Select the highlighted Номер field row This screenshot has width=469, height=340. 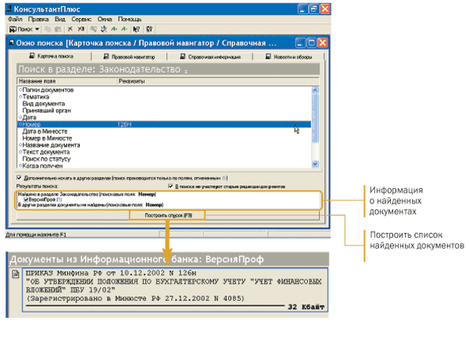164,124
